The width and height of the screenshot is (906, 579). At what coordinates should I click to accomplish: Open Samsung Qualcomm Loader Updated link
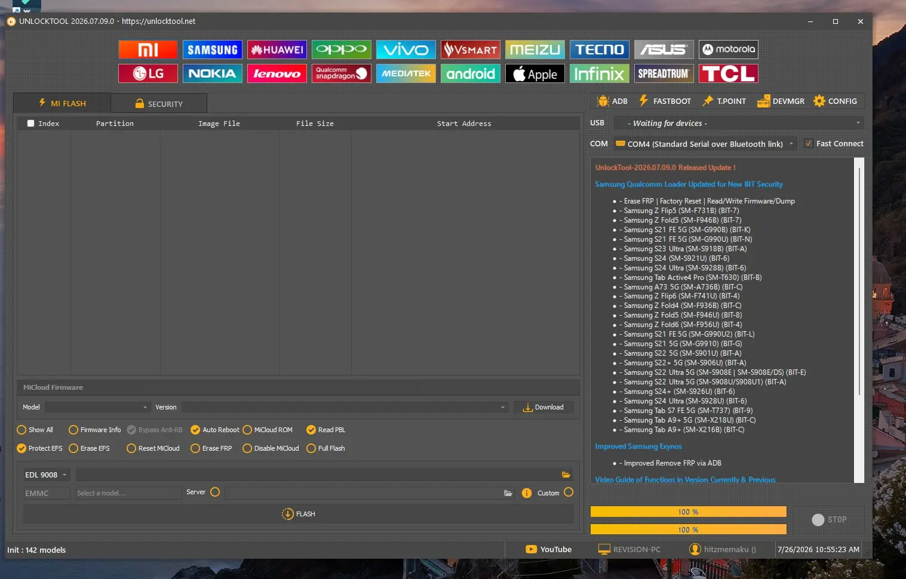click(689, 184)
